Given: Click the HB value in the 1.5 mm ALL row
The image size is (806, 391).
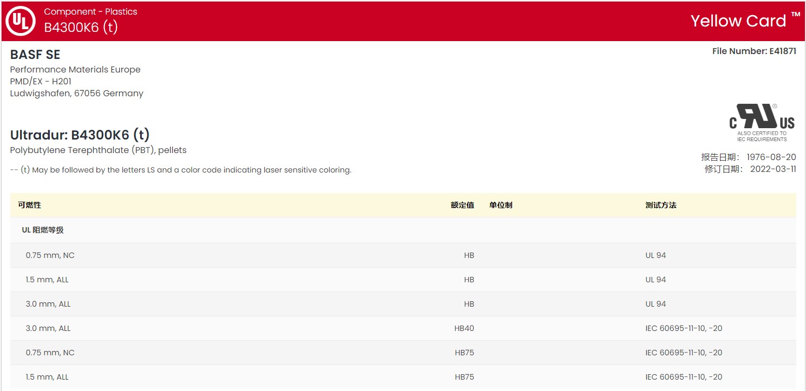Looking at the screenshot, I should 469,280.
